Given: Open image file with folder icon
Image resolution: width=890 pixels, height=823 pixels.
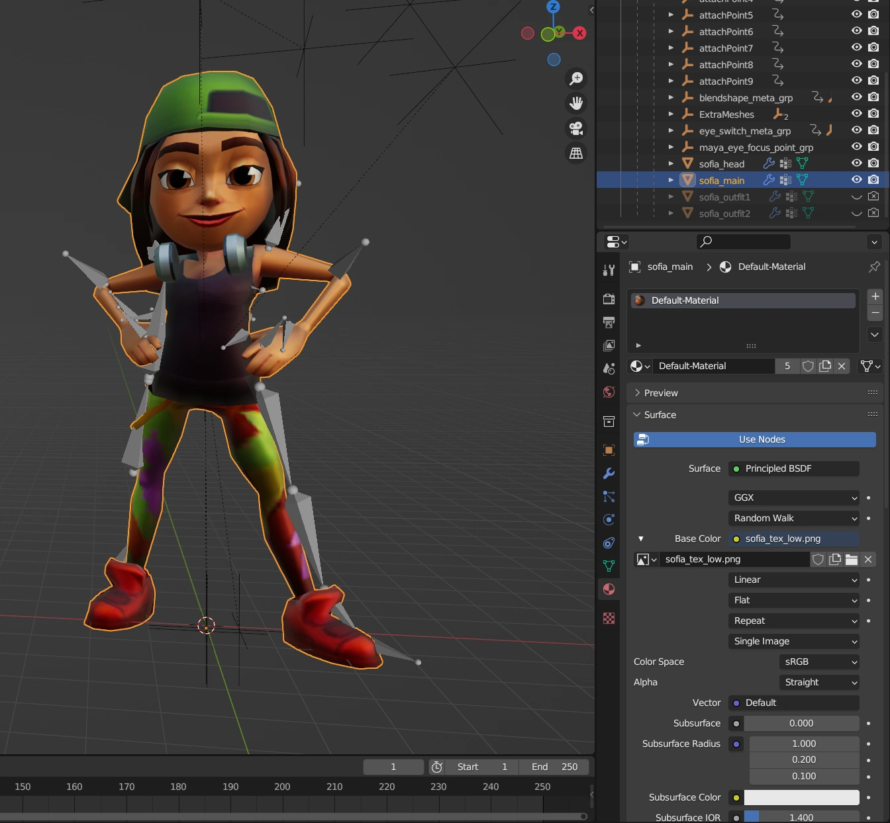Looking at the screenshot, I should click(852, 560).
